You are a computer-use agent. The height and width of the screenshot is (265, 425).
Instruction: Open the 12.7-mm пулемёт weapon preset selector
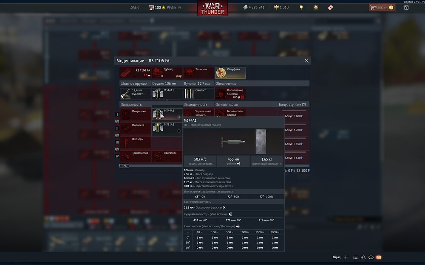point(135,93)
